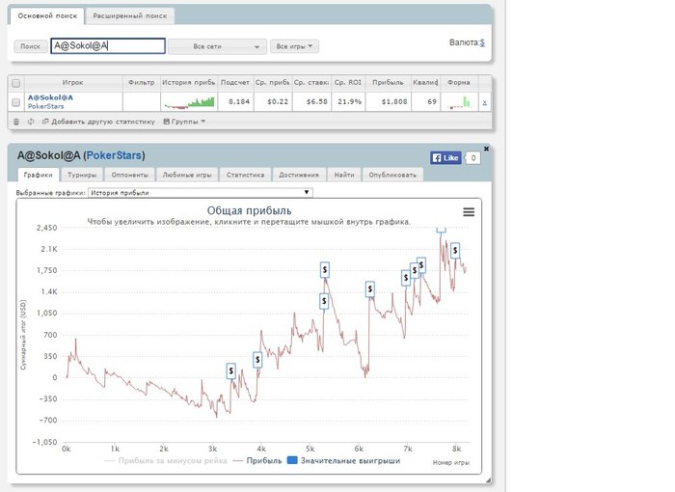
Task: Click the $6.58 average stake cell
Action: click(311, 102)
